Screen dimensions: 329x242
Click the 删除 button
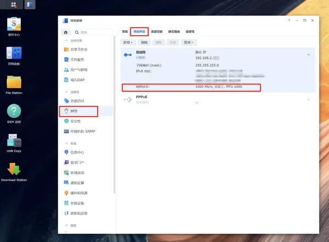158,42
